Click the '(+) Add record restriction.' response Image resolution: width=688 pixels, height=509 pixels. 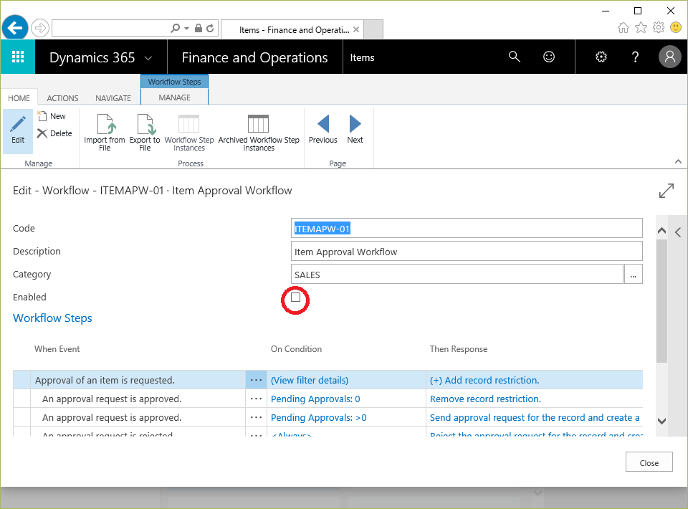tap(484, 381)
